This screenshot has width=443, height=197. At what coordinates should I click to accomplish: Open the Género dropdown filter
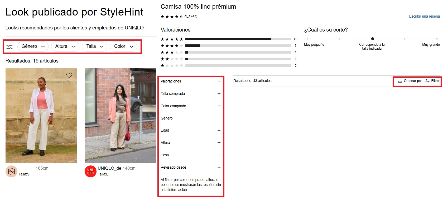pos(33,46)
